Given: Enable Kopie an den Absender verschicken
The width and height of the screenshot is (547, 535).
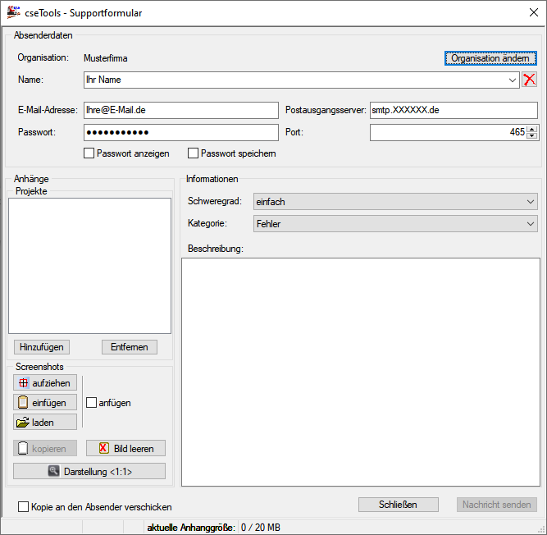Looking at the screenshot, I should [24, 507].
